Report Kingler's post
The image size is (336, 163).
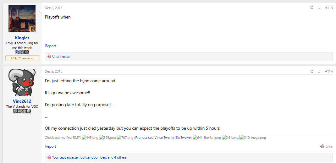pyautogui.click(x=51, y=46)
